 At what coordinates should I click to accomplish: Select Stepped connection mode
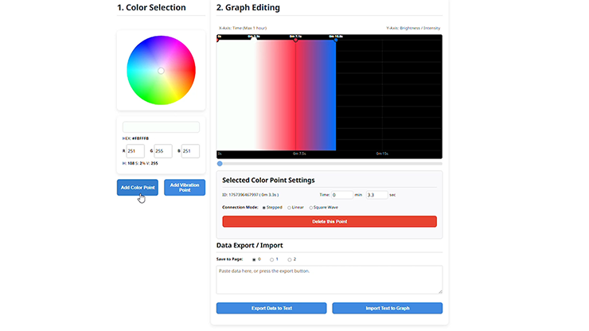[264, 208]
